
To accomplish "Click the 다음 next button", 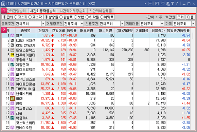I will (190, 17).
